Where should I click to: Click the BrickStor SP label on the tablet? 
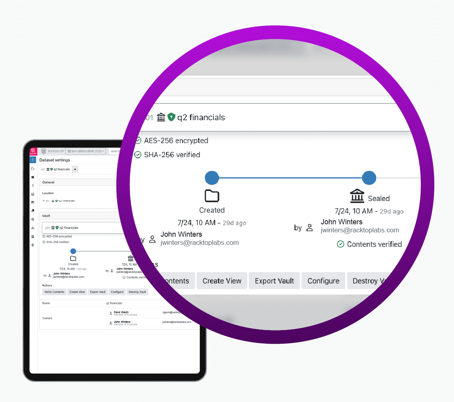pyautogui.click(x=56, y=151)
